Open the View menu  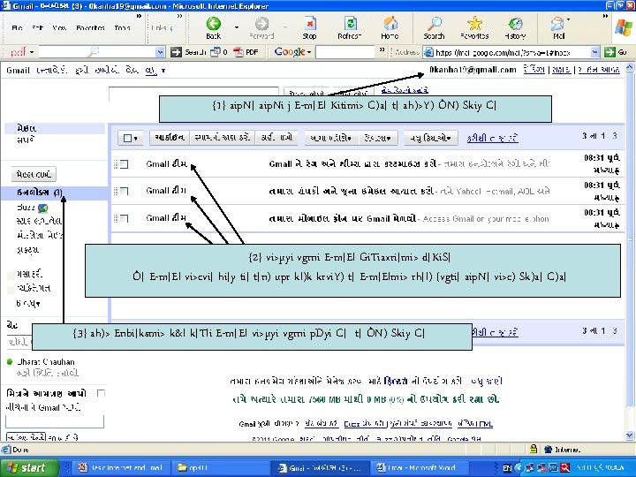[59, 27]
